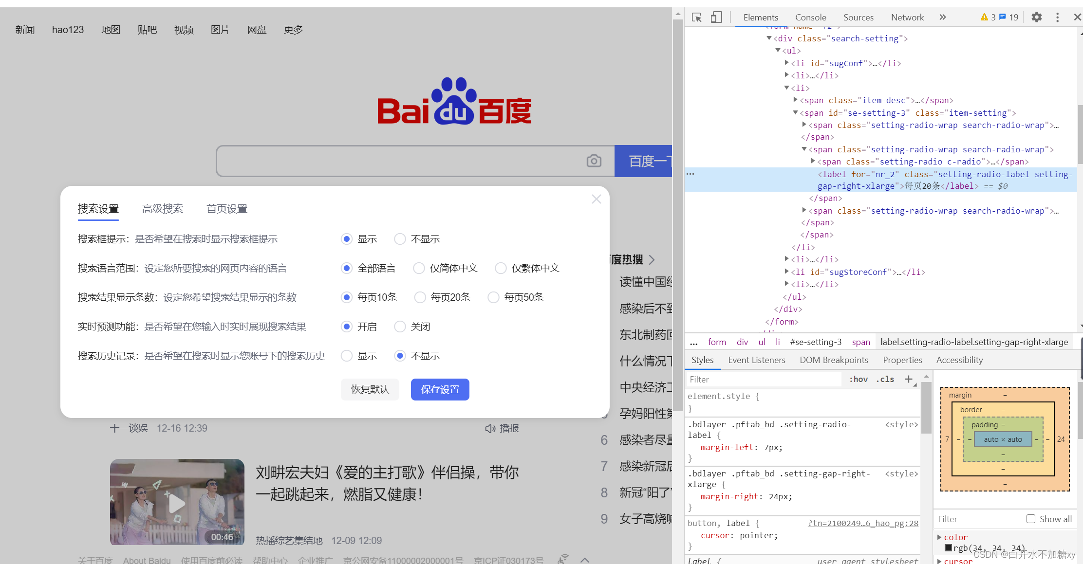Choose 仅简体中文 radio option
The image size is (1083, 564).
(419, 268)
